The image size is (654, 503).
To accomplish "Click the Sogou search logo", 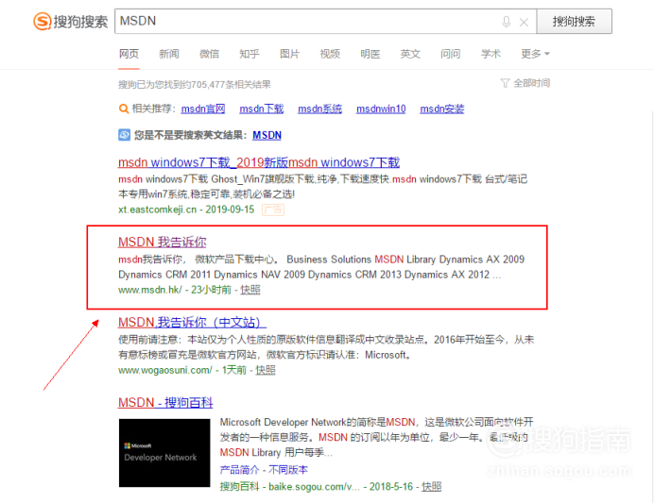I will pyautogui.click(x=71, y=22).
